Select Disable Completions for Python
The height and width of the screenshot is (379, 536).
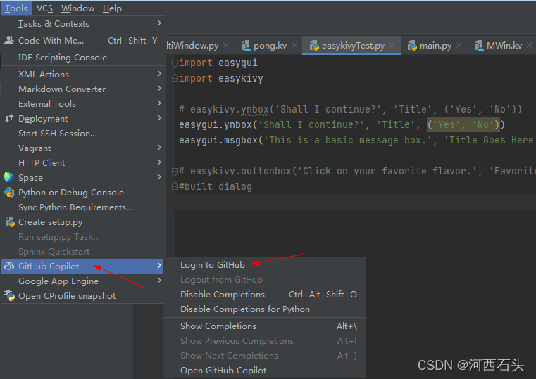point(264,309)
